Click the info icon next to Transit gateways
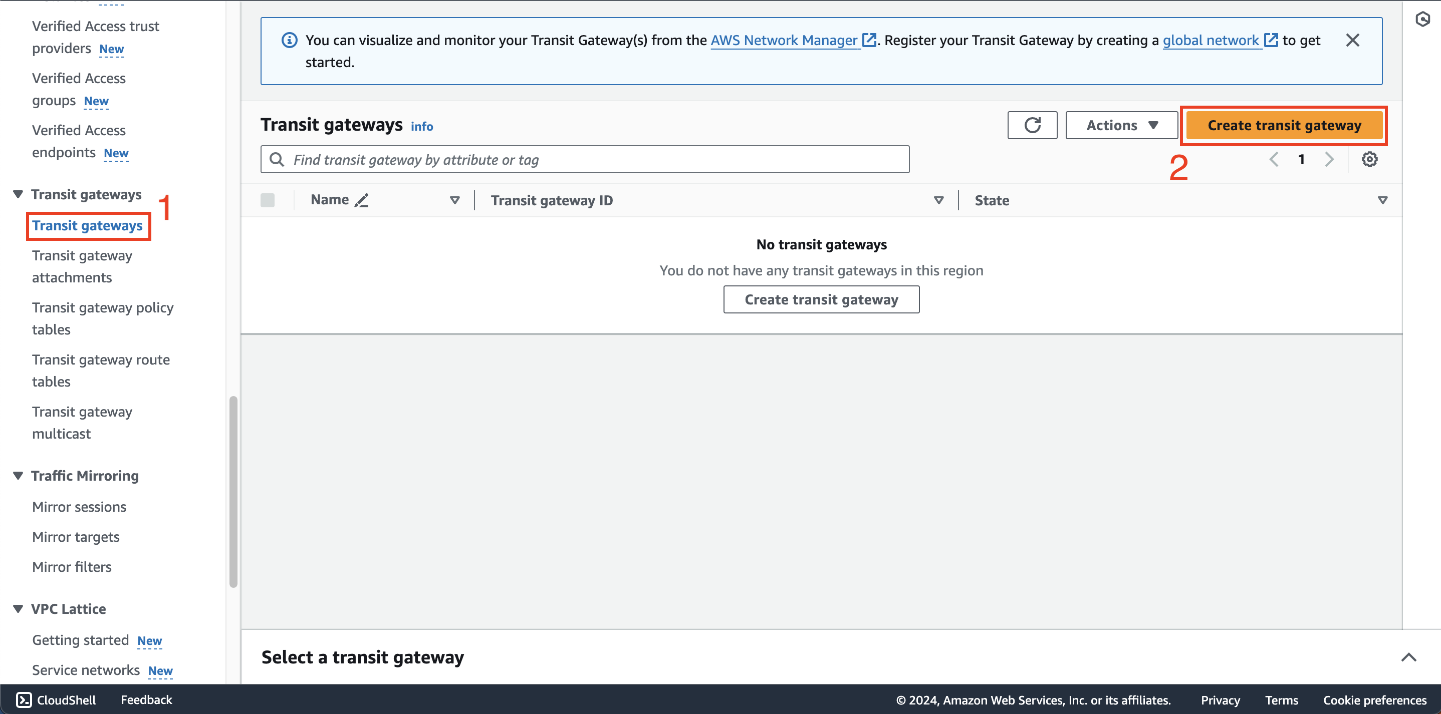 423,127
